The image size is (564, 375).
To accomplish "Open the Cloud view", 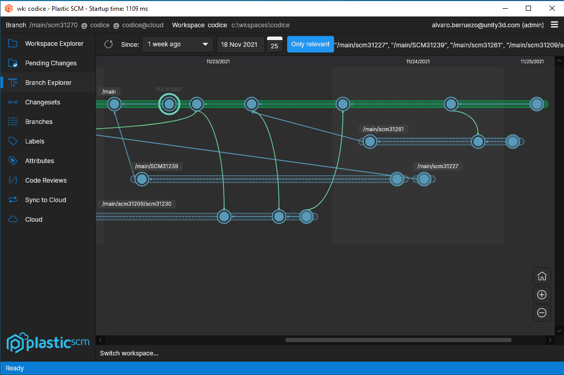I will click(34, 219).
